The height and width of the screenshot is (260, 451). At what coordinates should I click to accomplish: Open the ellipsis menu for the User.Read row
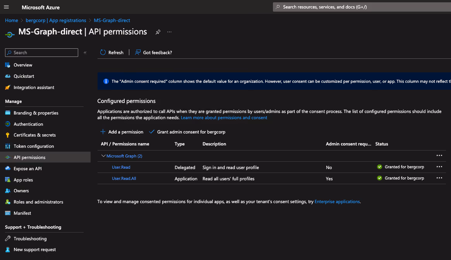point(439,167)
